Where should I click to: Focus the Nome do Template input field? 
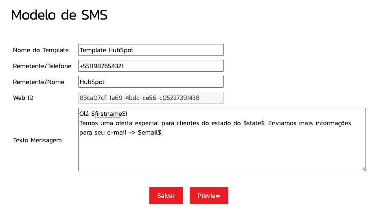pos(151,50)
